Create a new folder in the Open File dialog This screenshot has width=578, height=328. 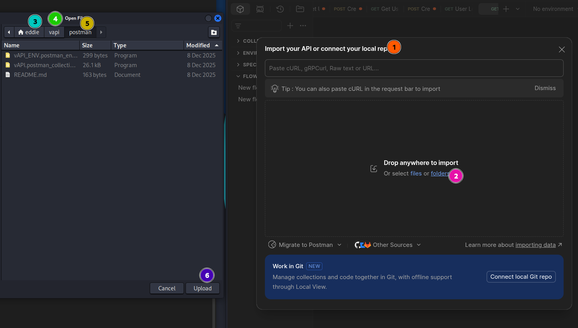point(214,32)
